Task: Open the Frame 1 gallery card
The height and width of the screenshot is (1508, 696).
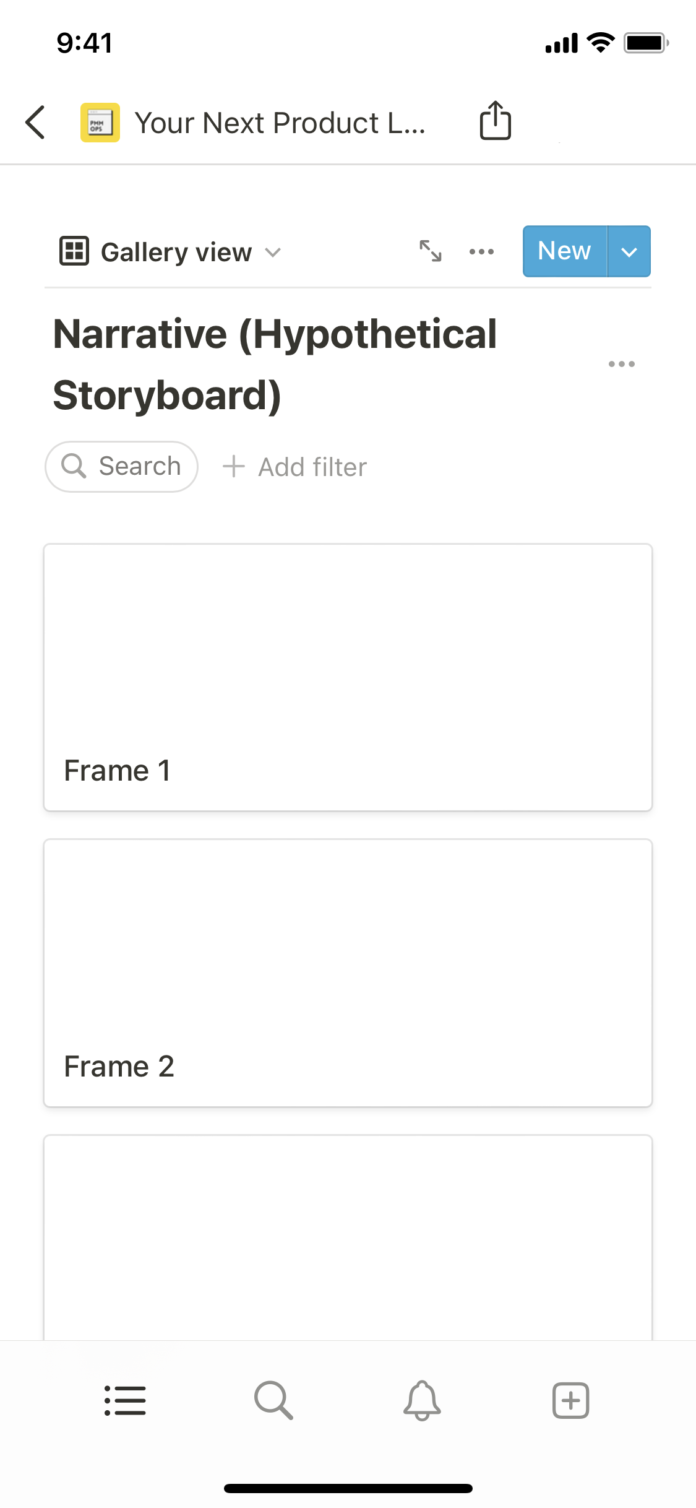Action: 348,677
